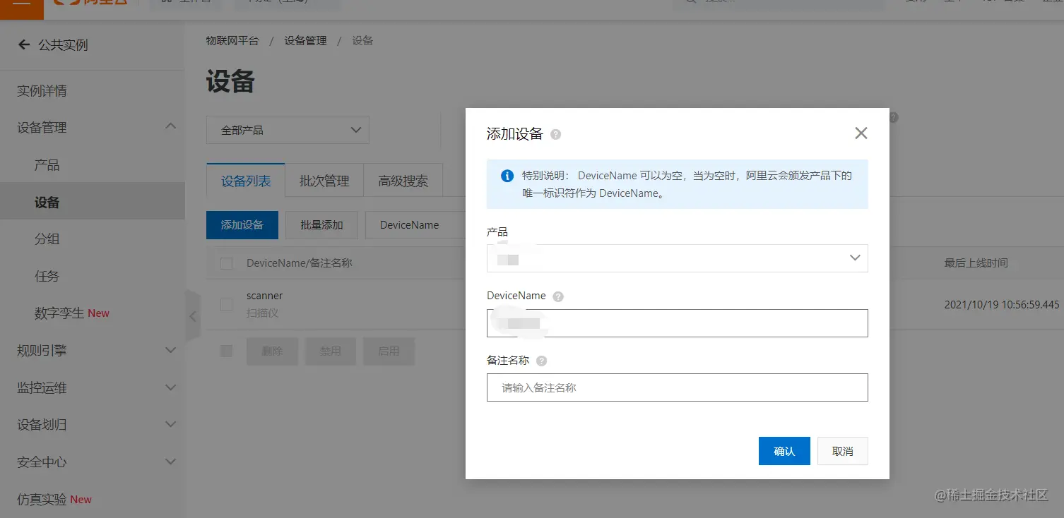Switch to the 高级搜索 tab

[403, 181]
